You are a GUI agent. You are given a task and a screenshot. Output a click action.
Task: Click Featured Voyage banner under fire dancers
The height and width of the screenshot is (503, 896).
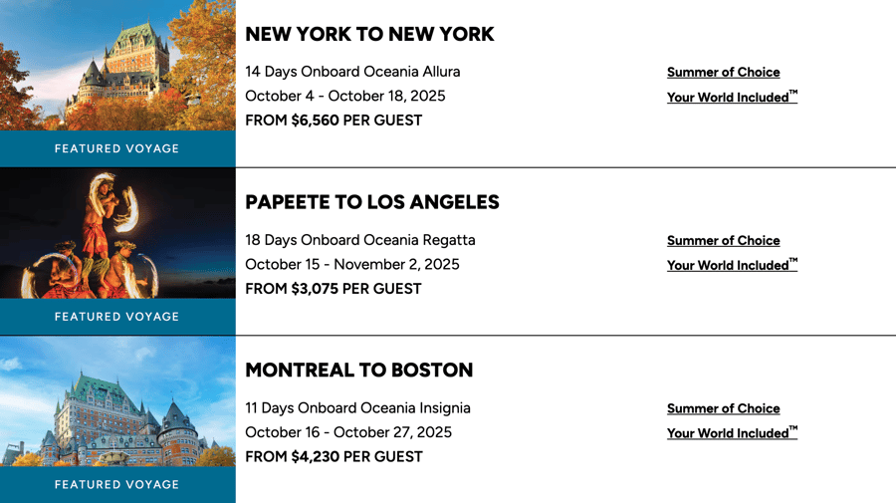117,317
